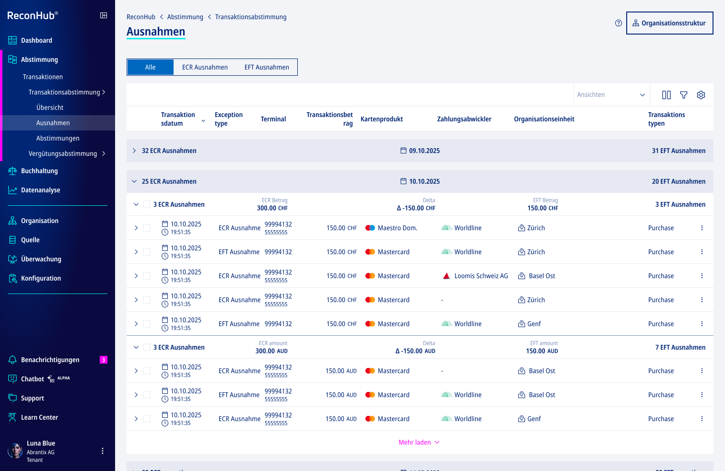Tick checkbox for the CHF 3 ECR Ausnahmen group
Viewport: 725px width, 471px height.
(x=147, y=204)
